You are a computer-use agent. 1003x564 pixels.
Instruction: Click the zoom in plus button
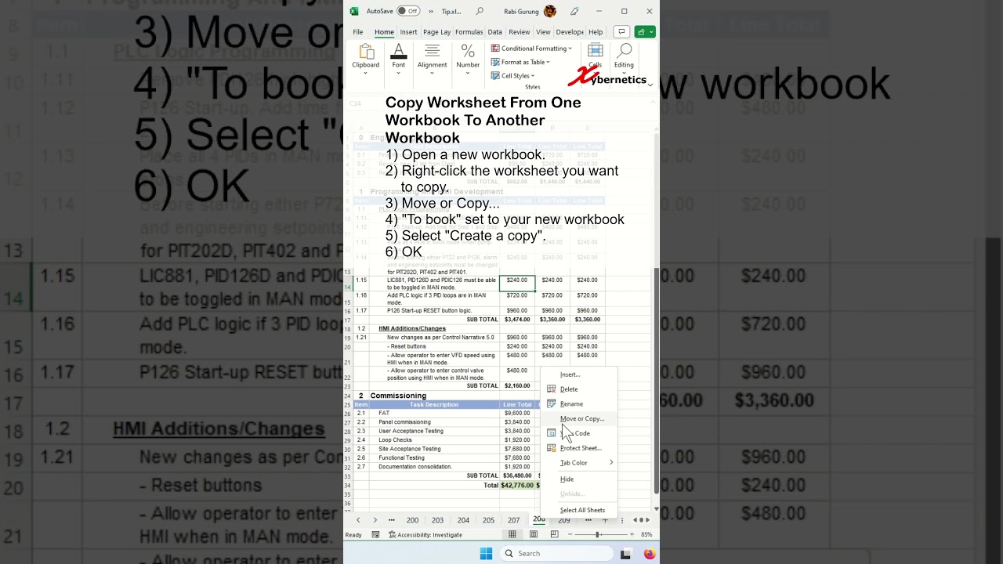click(x=632, y=535)
